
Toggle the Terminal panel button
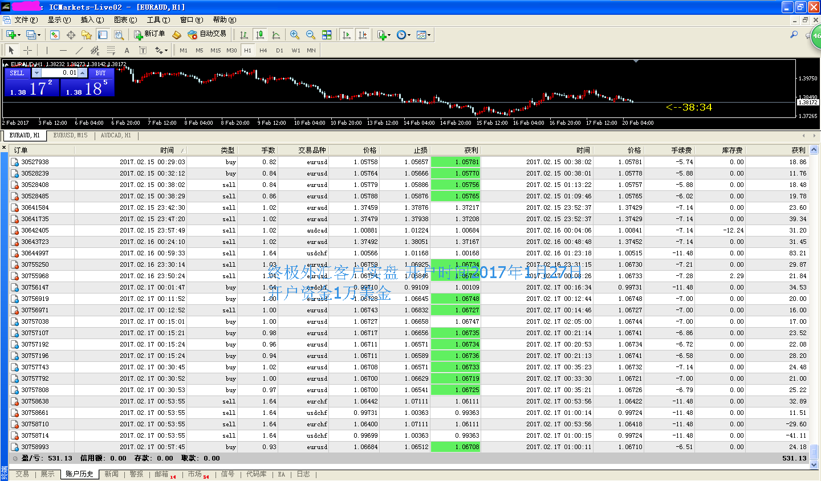(103, 35)
